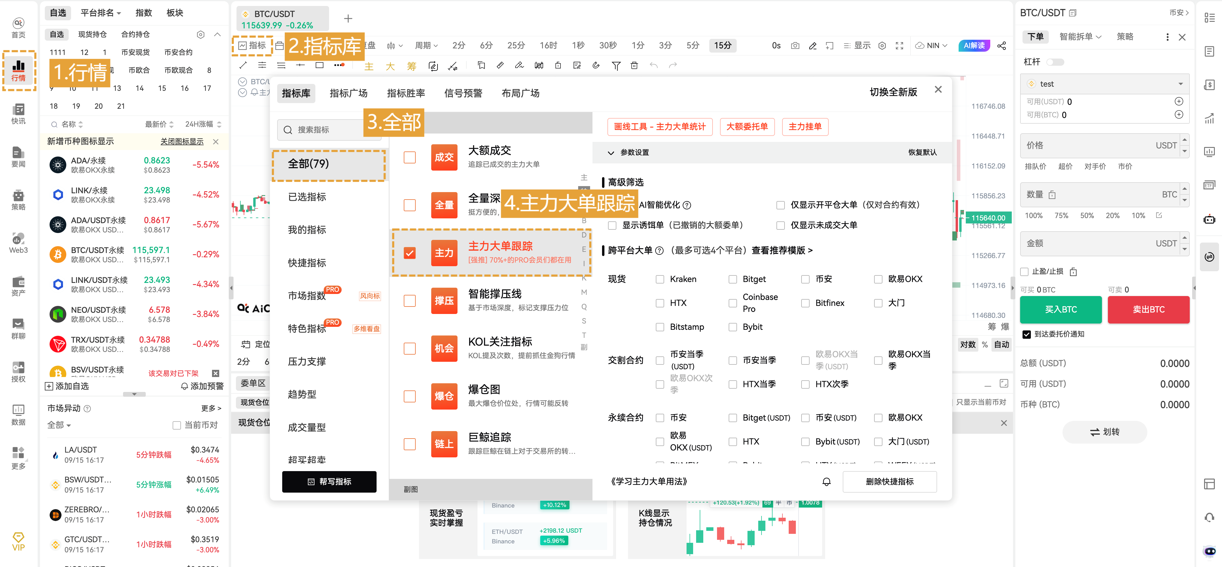Expand the 智能拆单 dropdown
Viewport: 1222px width, 567px height.
click(1080, 36)
